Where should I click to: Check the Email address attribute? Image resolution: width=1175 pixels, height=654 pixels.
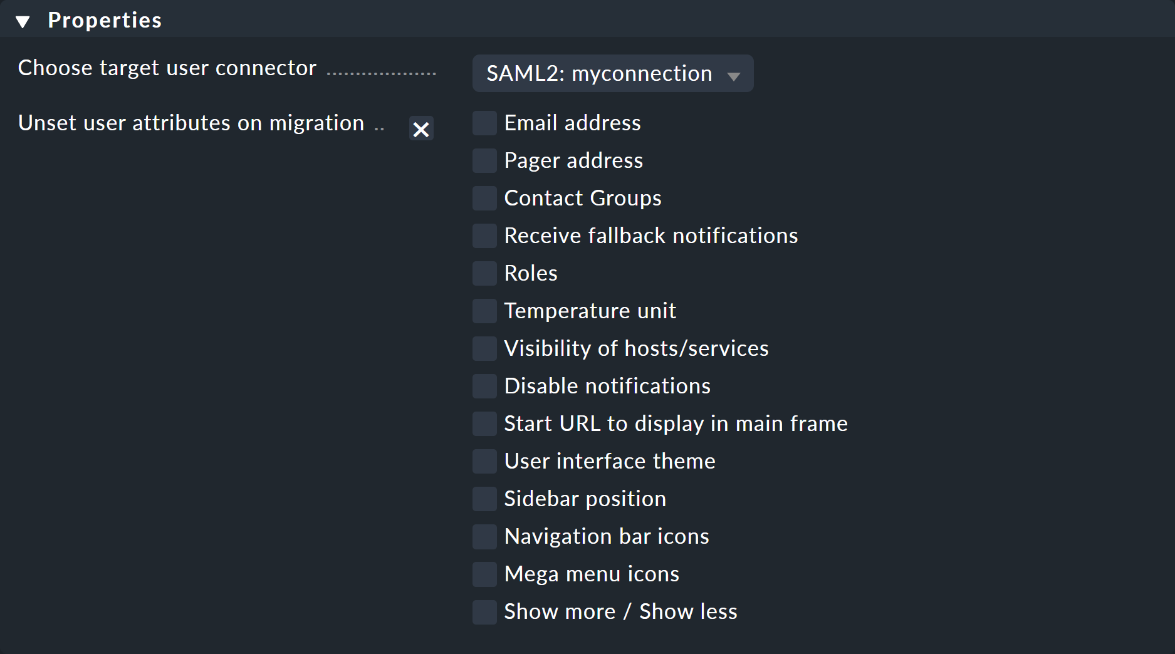click(484, 123)
